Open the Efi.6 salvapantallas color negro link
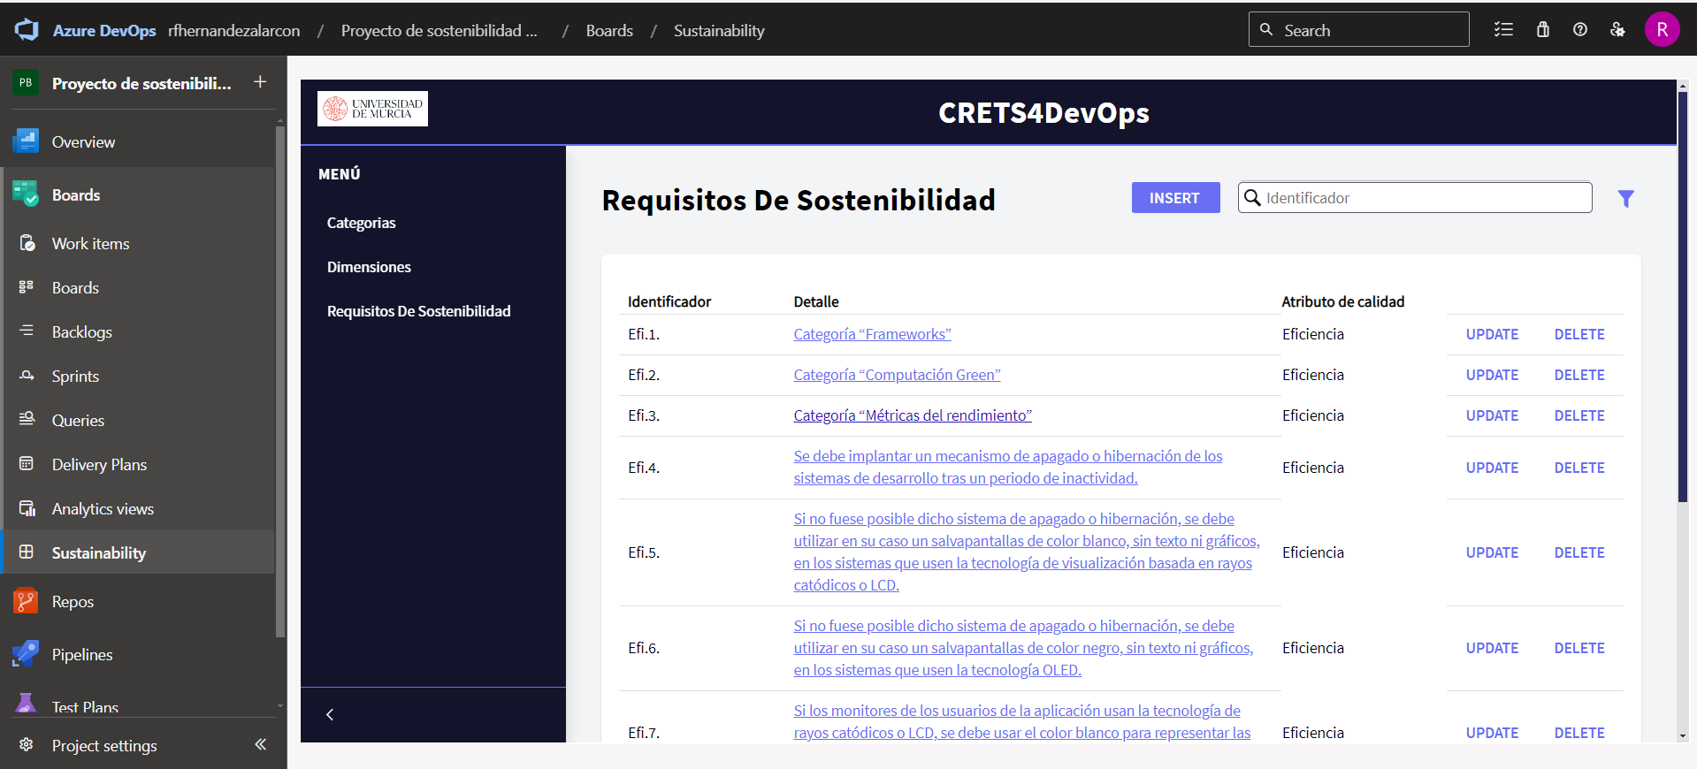 [x=1023, y=648]
